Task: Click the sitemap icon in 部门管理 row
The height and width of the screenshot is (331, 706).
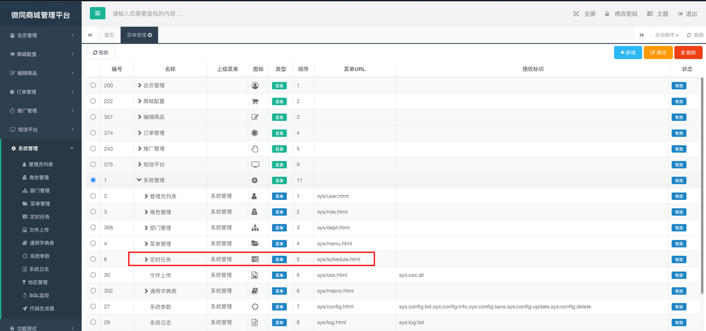Action: [255, 228]
